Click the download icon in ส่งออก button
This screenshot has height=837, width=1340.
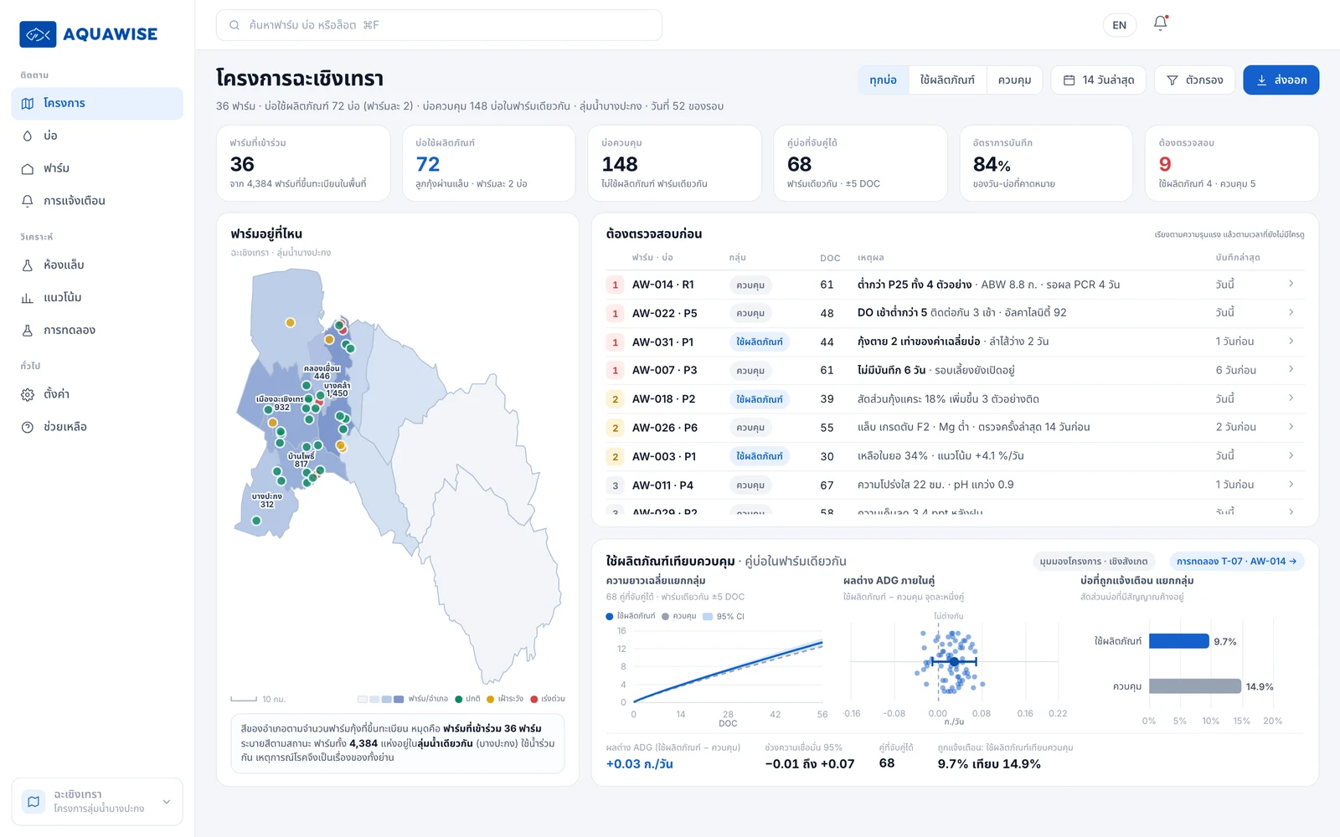1261,80
